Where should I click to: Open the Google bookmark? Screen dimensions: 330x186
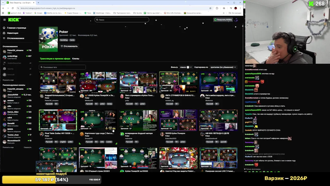click(38, 13)
